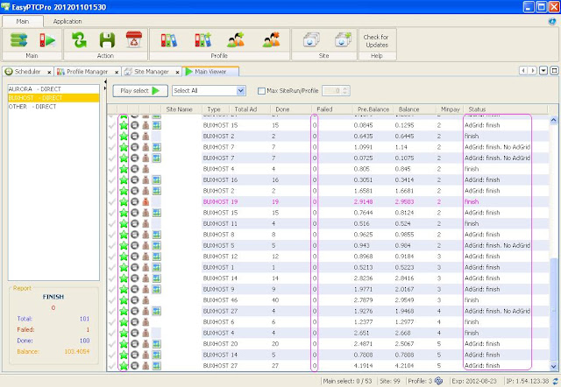561x387 pixels.
Task: Click the table scrollbar down arrow
Action: pos(553,367)
